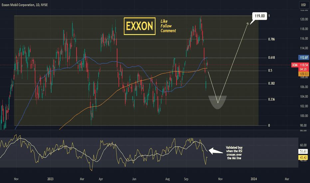The height and width of the screenshot is (183, 310).
Task: Select the 0.786 Fibonacci level label
Action: click(x=271, y=39)
